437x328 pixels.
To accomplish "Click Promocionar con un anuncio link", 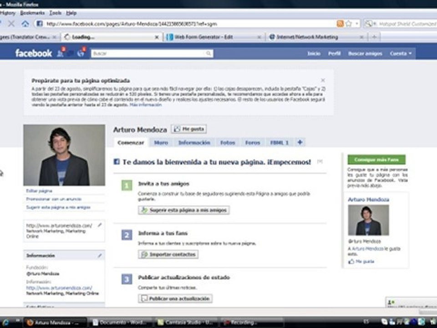I will coord(54,199).
